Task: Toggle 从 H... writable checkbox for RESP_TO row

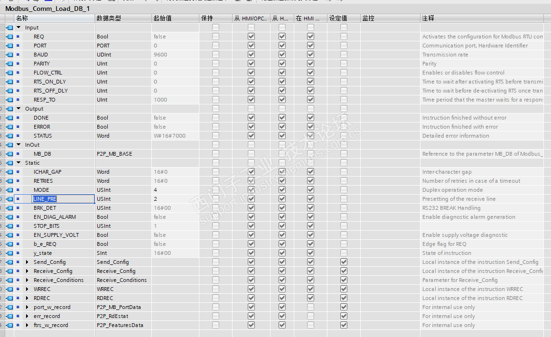Action: tap(282, 100)
